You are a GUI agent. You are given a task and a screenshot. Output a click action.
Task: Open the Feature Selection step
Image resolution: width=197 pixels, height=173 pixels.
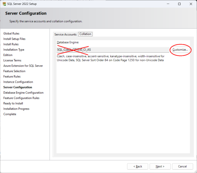[x=14, y=71]
